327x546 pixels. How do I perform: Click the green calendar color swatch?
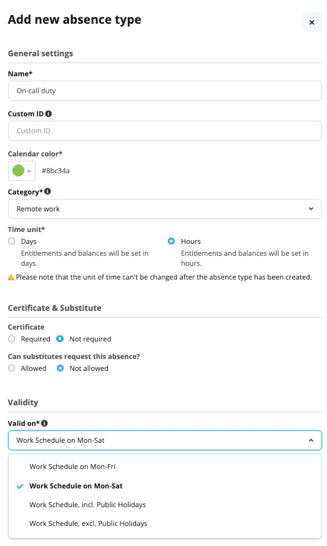click(x=19, y=171)
